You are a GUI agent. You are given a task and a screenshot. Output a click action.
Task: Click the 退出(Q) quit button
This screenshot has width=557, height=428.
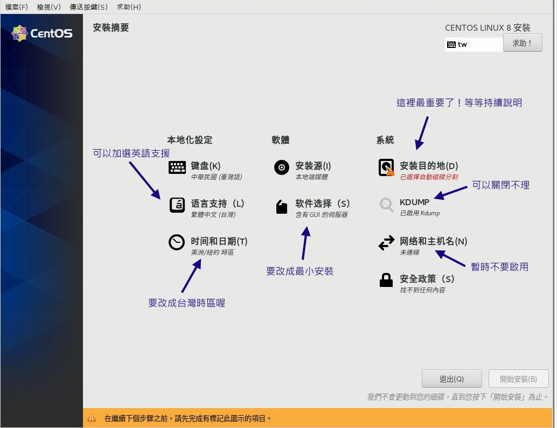click(451, 378)
